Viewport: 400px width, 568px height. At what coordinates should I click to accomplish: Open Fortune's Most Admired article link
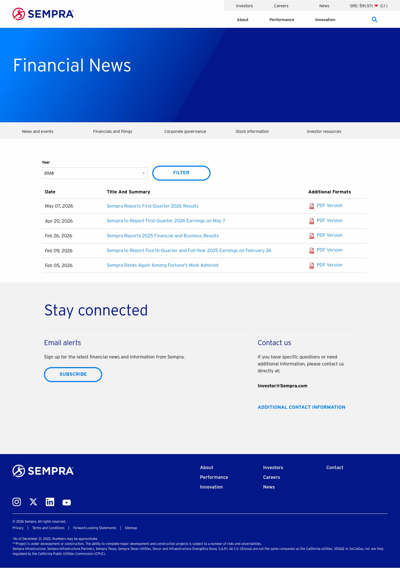(162, 265)
